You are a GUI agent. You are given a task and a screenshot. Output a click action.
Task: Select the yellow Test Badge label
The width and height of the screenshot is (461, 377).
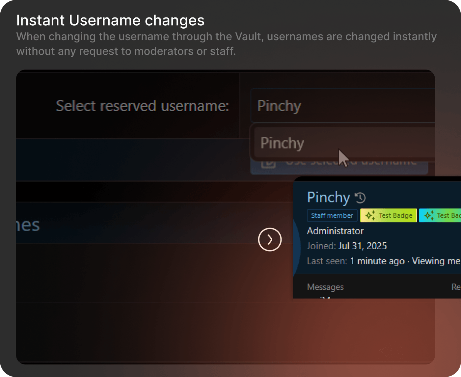[395, 216]
